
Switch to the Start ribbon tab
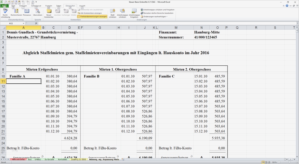click(13, 6)
